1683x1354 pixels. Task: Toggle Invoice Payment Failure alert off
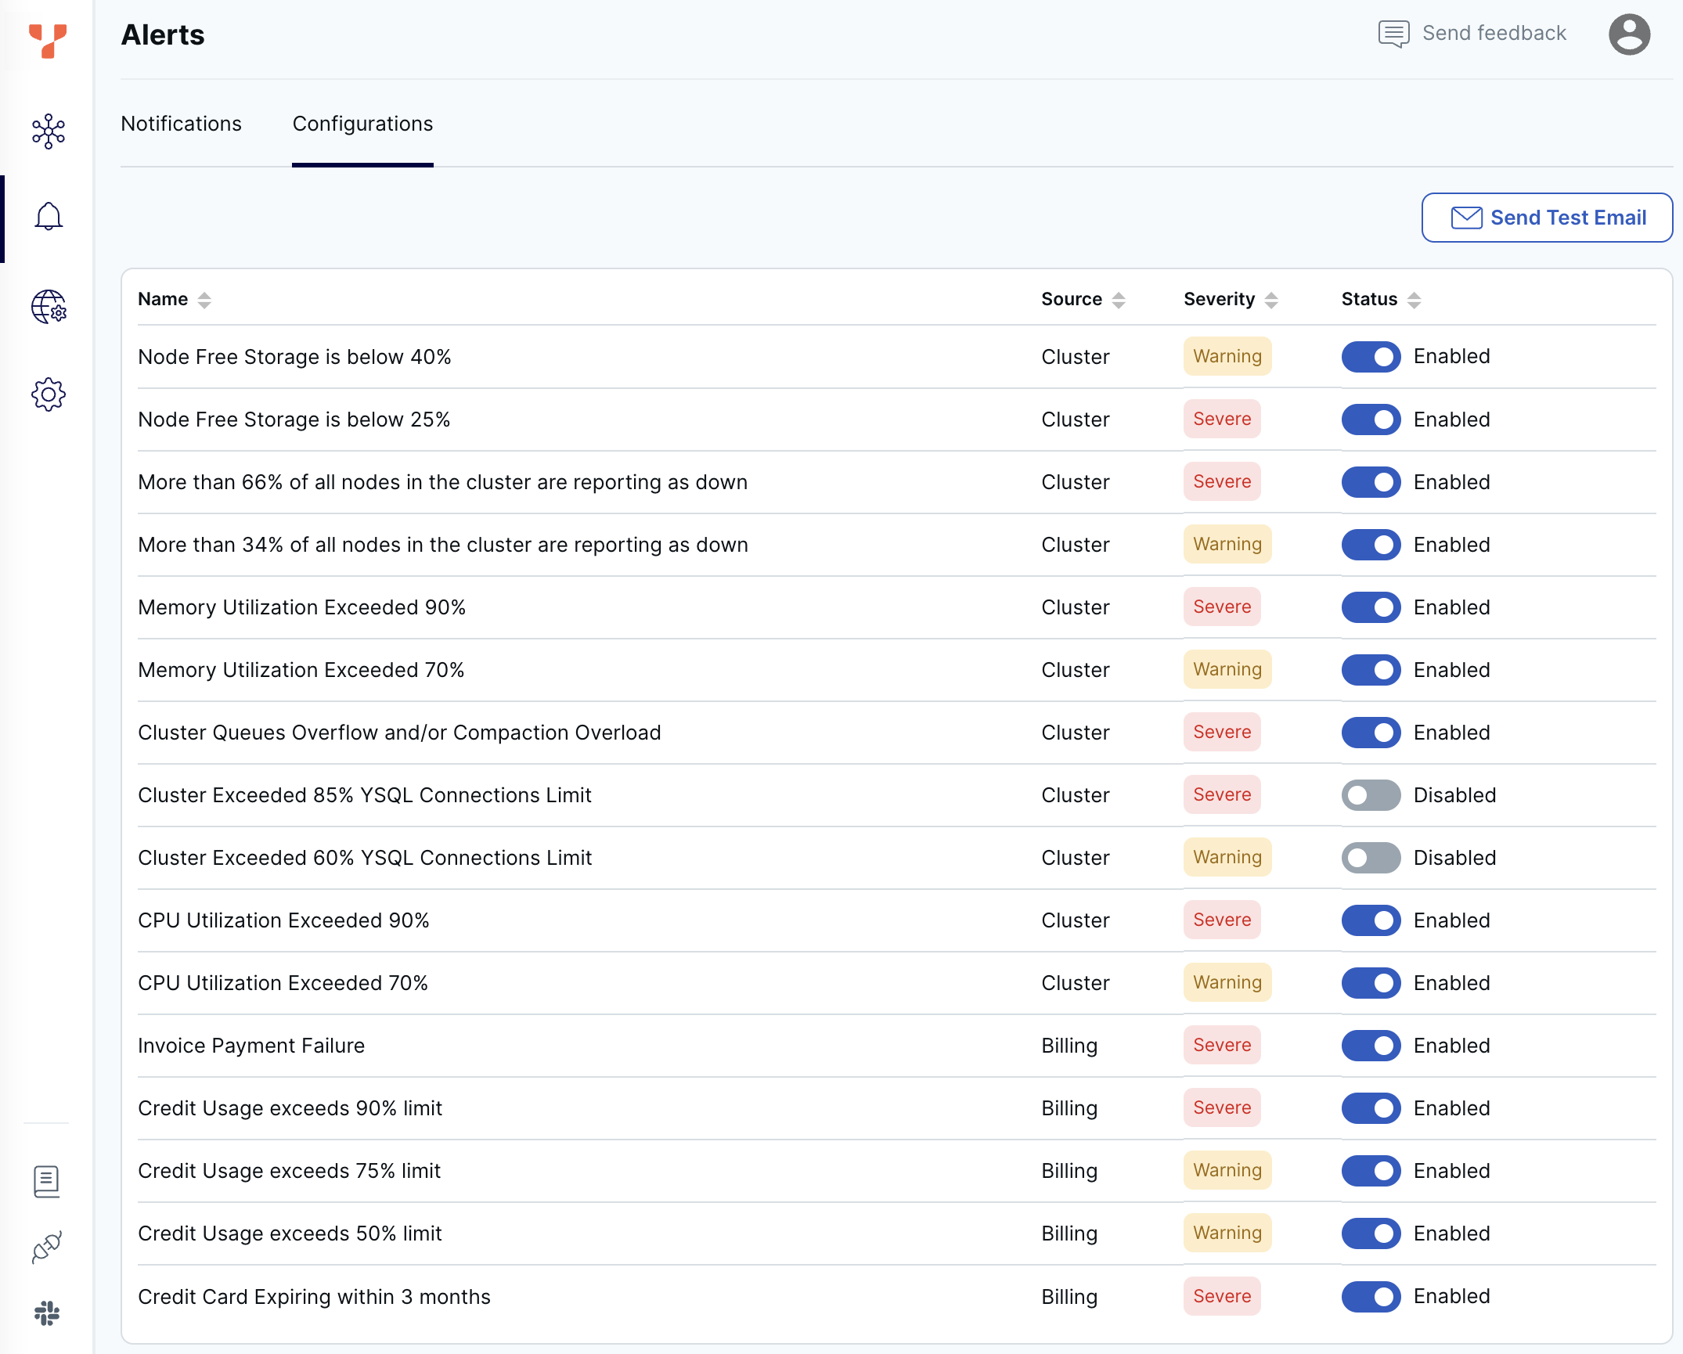1370,1046
